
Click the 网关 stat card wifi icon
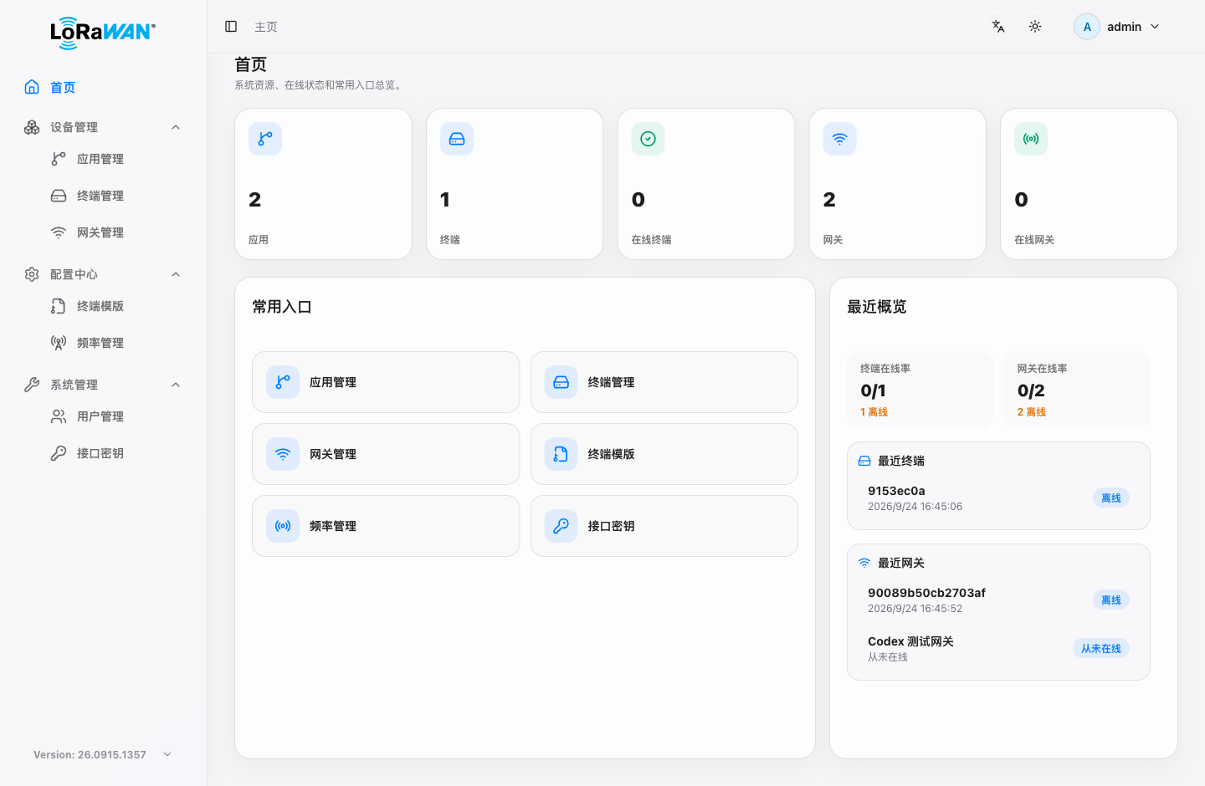tap(839, 139)
